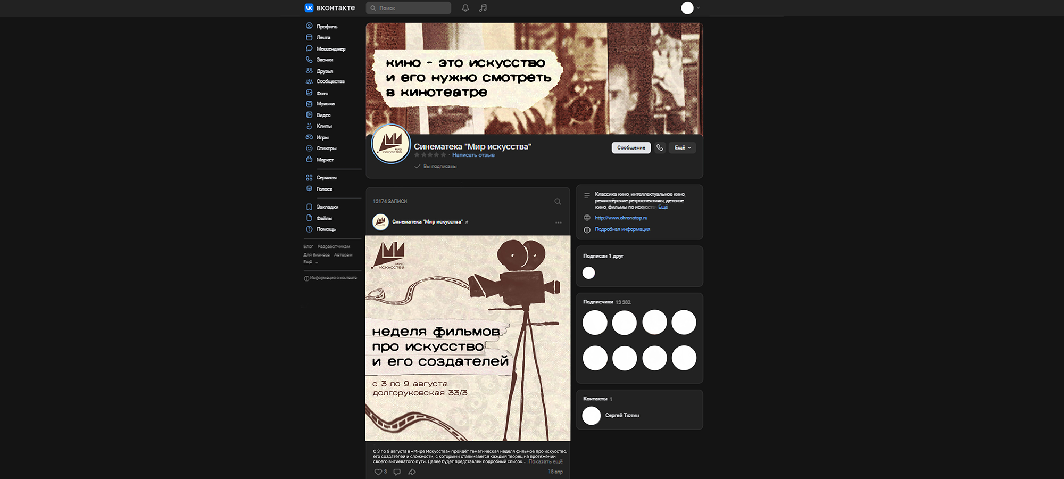
Task: Open the Блог footer link
Action: coord(308,246)
